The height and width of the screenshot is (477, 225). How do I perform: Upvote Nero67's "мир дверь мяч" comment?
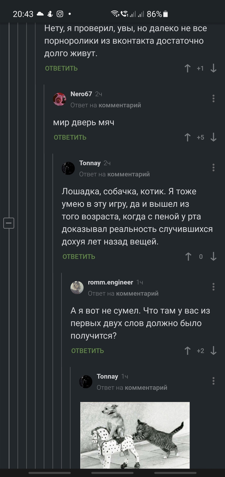pyautogui.click(x=188, y=137)
